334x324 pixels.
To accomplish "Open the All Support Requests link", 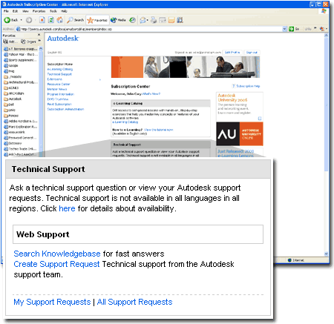I will coord(134,302).
